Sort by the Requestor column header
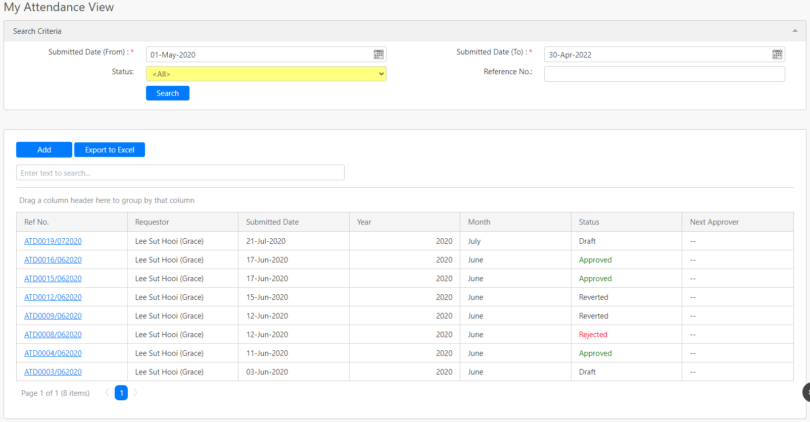The width and height of the screenshot is (810, 422). [183, 222]
